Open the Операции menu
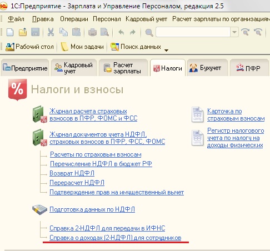The image size is (270, 251). pos(74,19)
